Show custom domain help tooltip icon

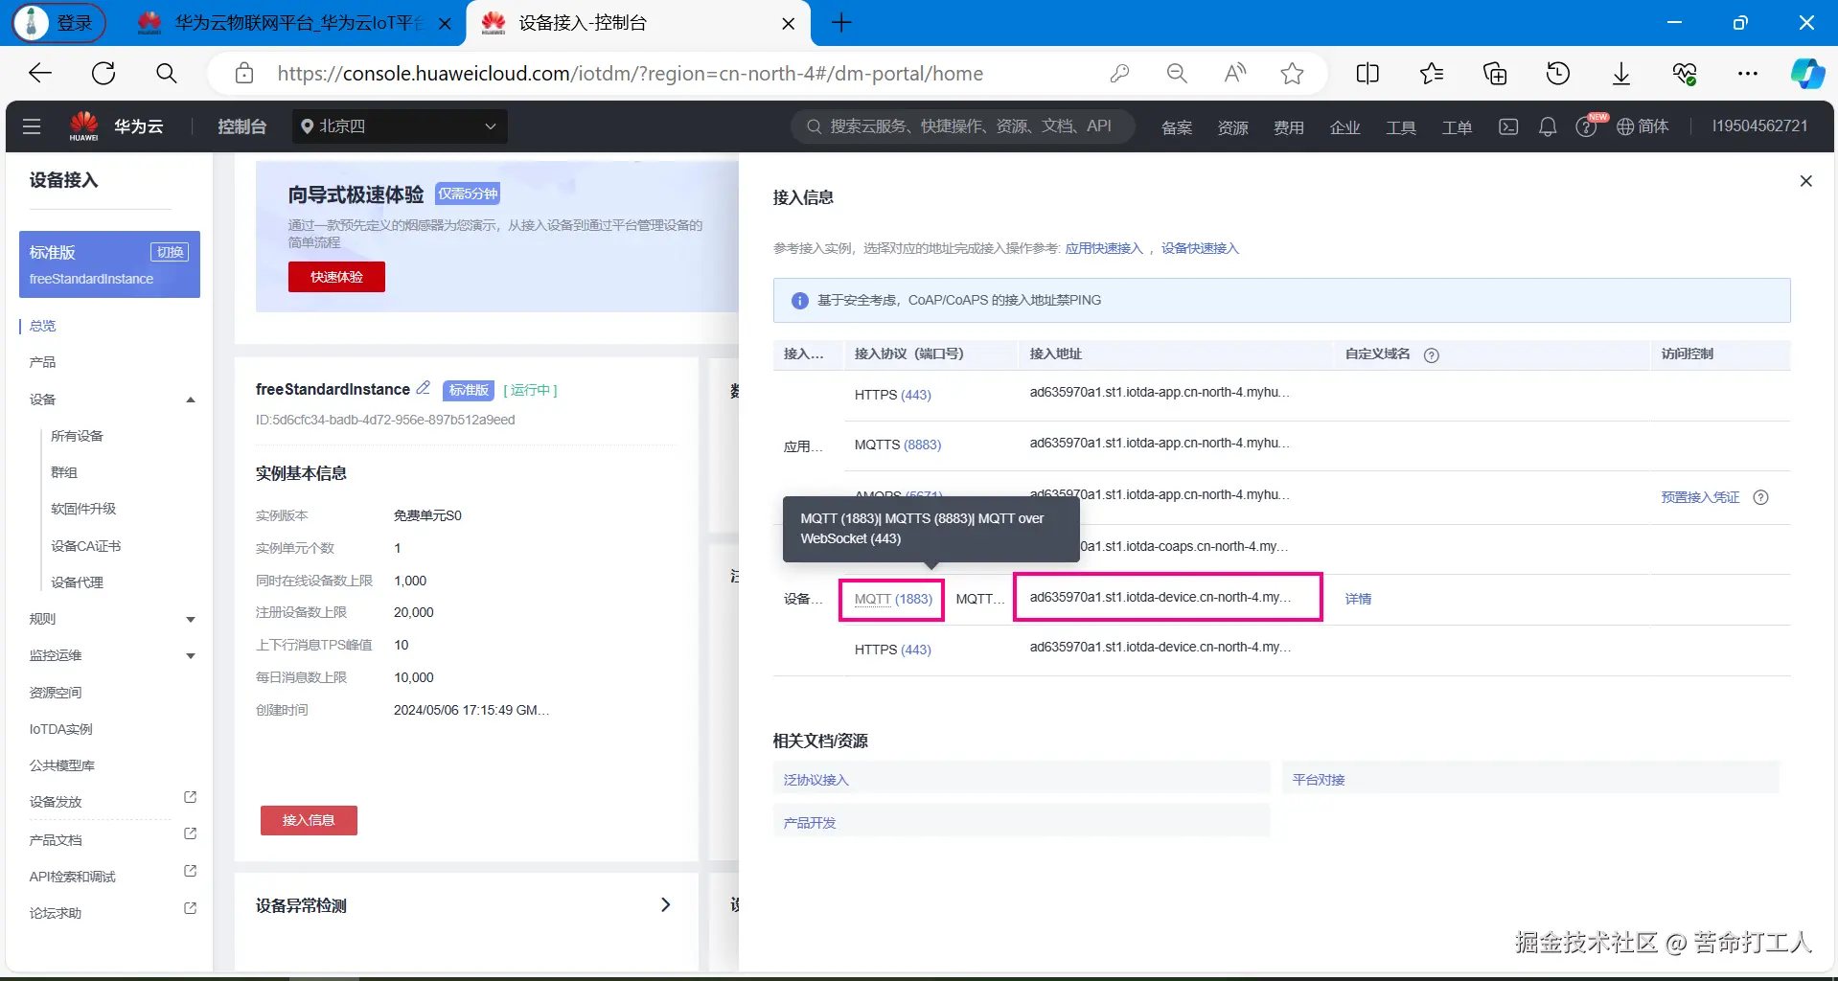coord(1432,355)
